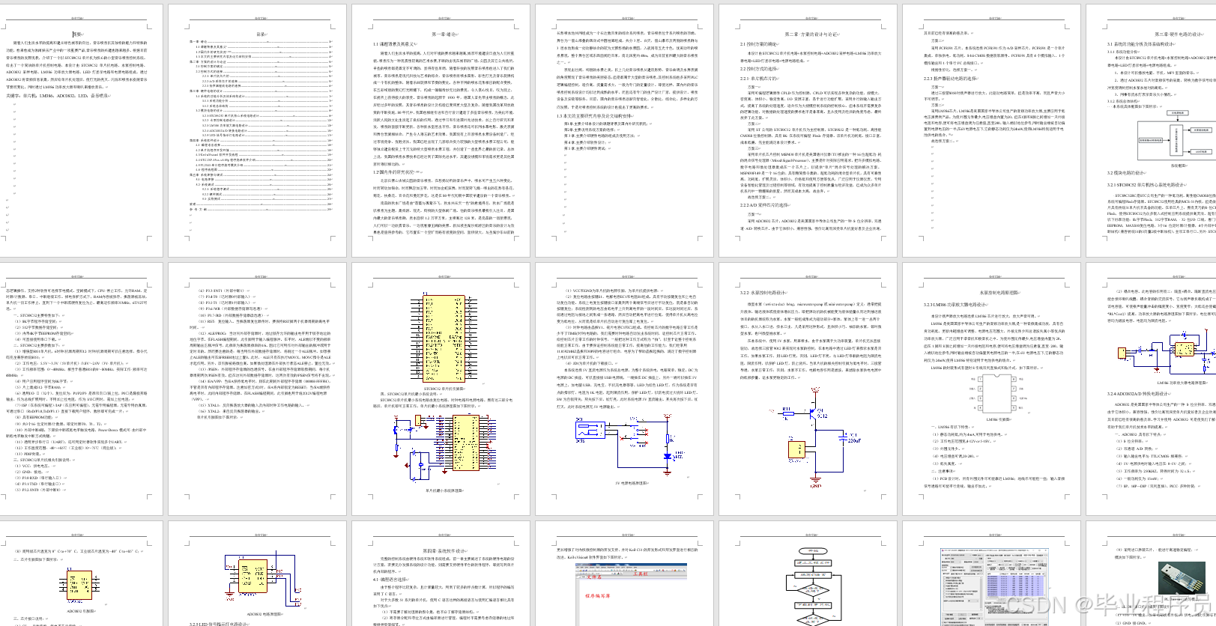Screen dimensions: 1216x626
Task: Open the page containing section 1.3 结构安排
Action: pyautogui.click(x=624, y=130)
